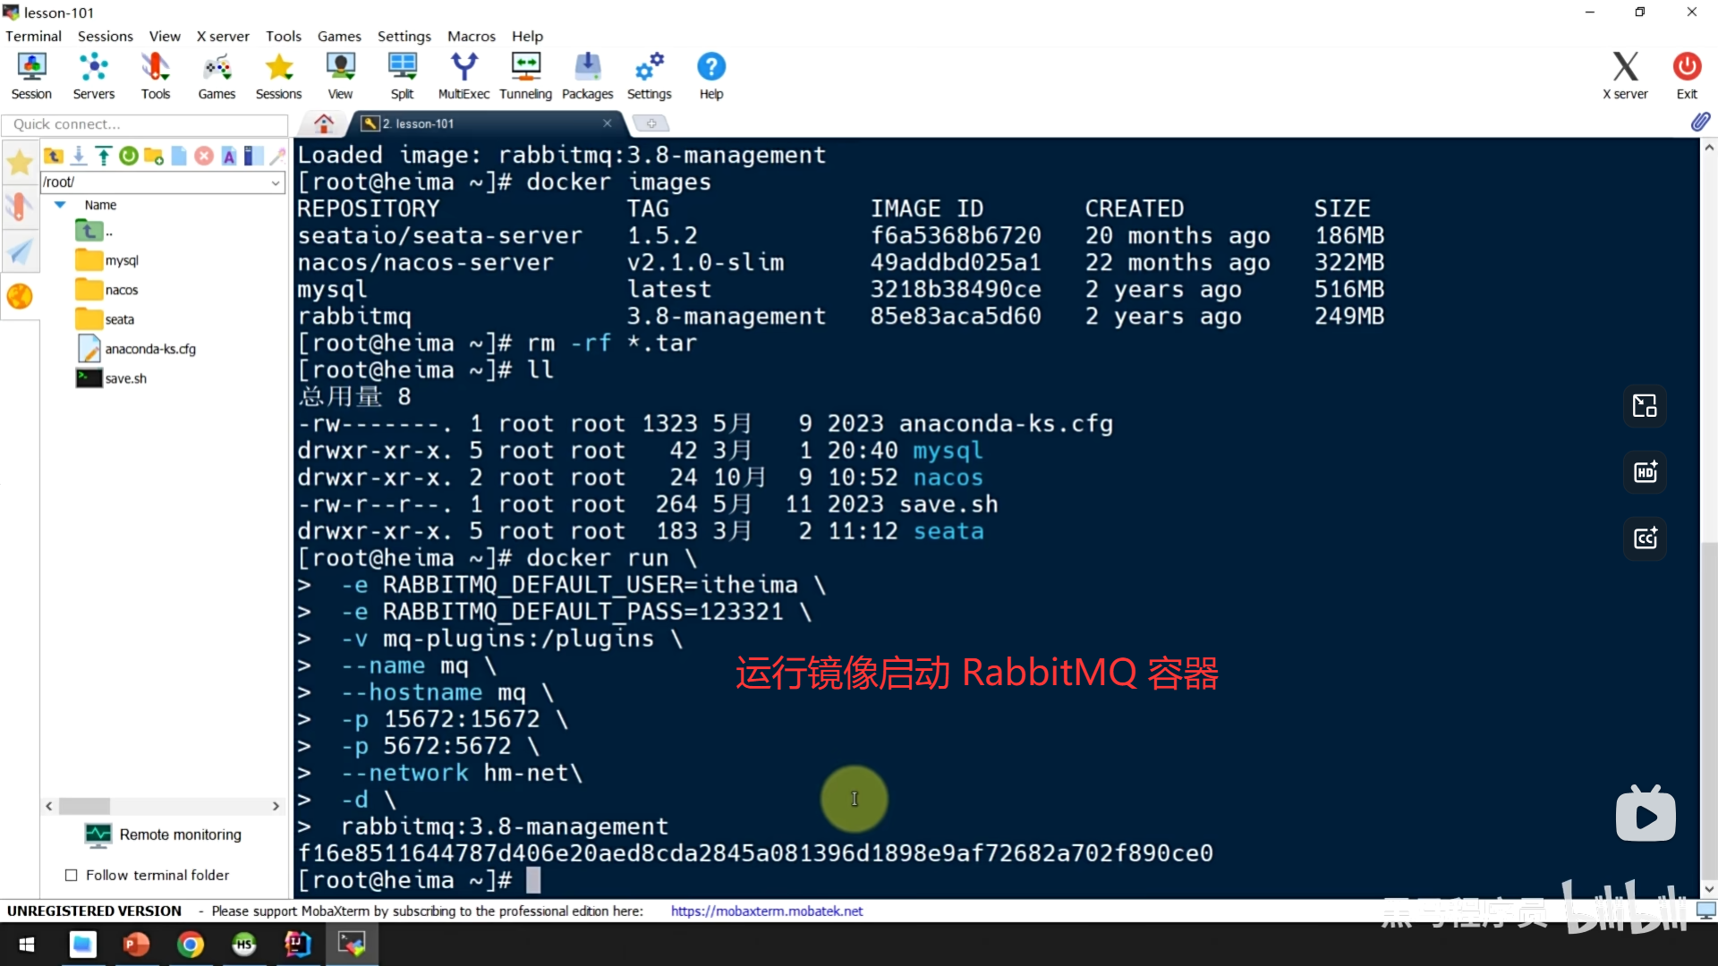Click the Remote monitoring button
The width and height of the screenshot is (1718, 966).
click(x=163, y=835)
